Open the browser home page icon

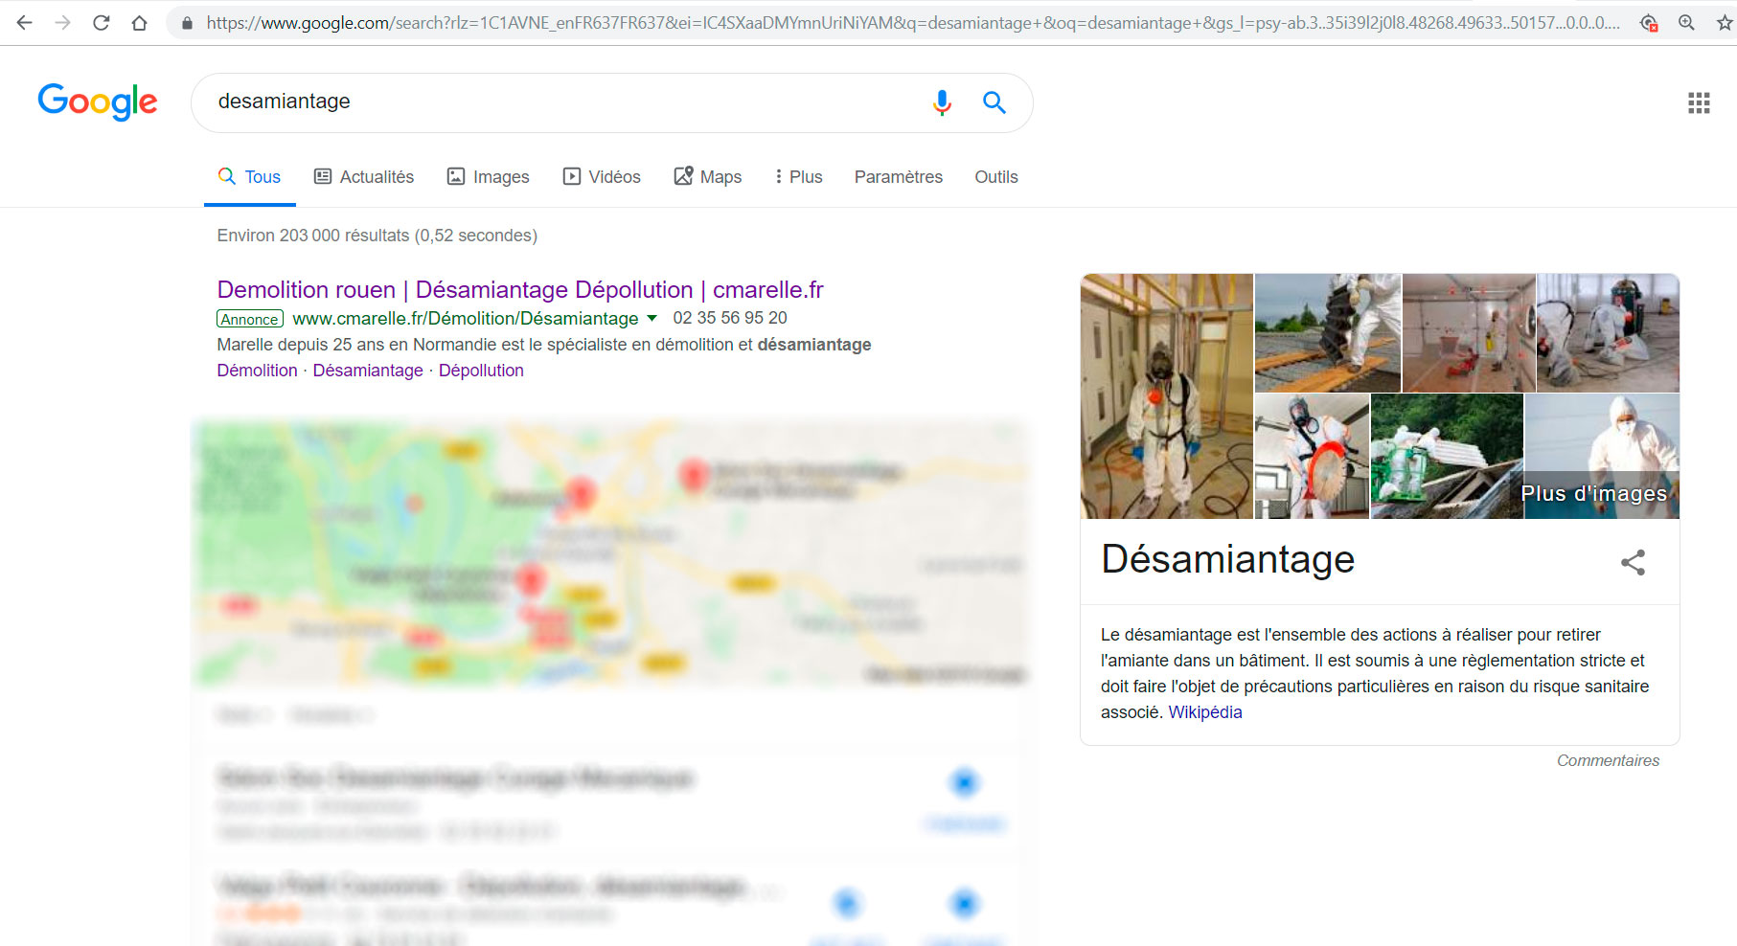click(139, 22)
